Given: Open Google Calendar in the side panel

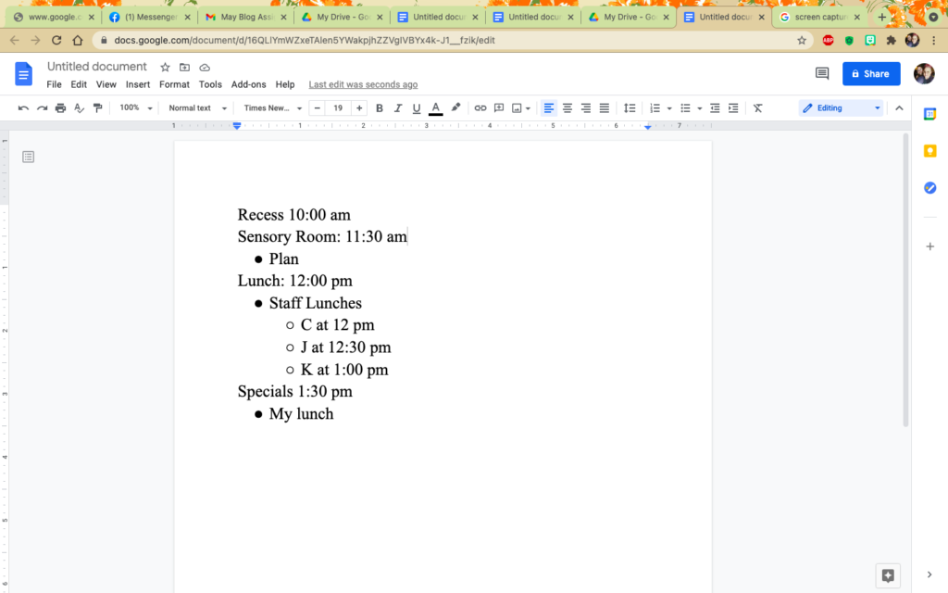Looking at the screenshot, I should tap(929, 114).
